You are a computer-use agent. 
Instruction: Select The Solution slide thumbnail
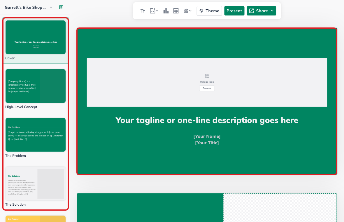click(x=36, y=183)
